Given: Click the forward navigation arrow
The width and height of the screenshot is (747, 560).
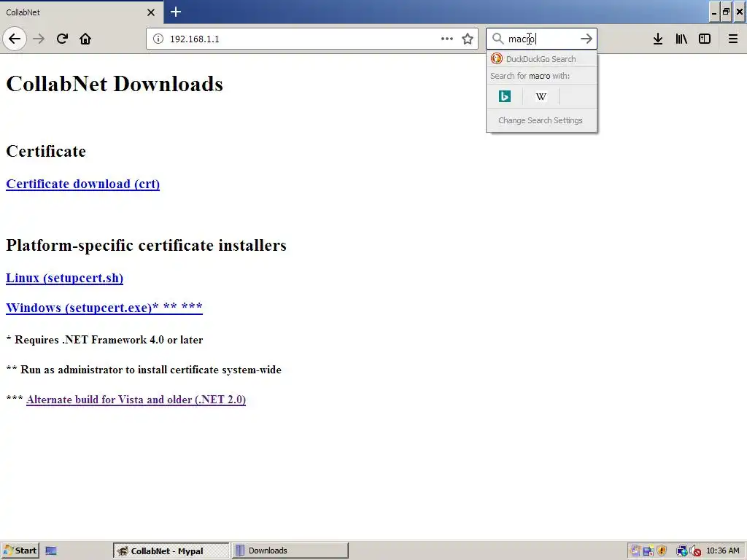Looking at the screenshot, I should point(39,39).
